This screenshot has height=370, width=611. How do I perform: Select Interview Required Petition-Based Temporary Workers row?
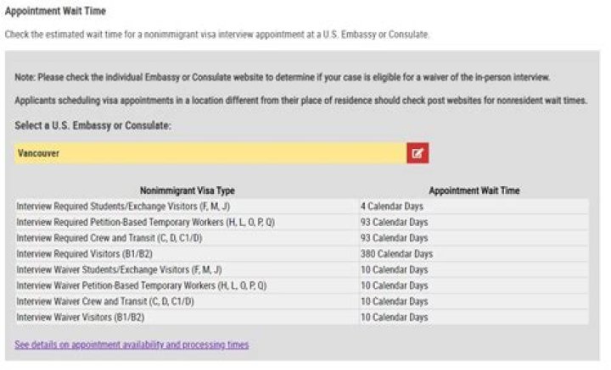click(302, 223)
